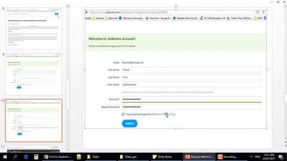Image resolution: width=287 pixels, height=161 pixels.
Task: Click the First Name field
Action: pos(191,70)
